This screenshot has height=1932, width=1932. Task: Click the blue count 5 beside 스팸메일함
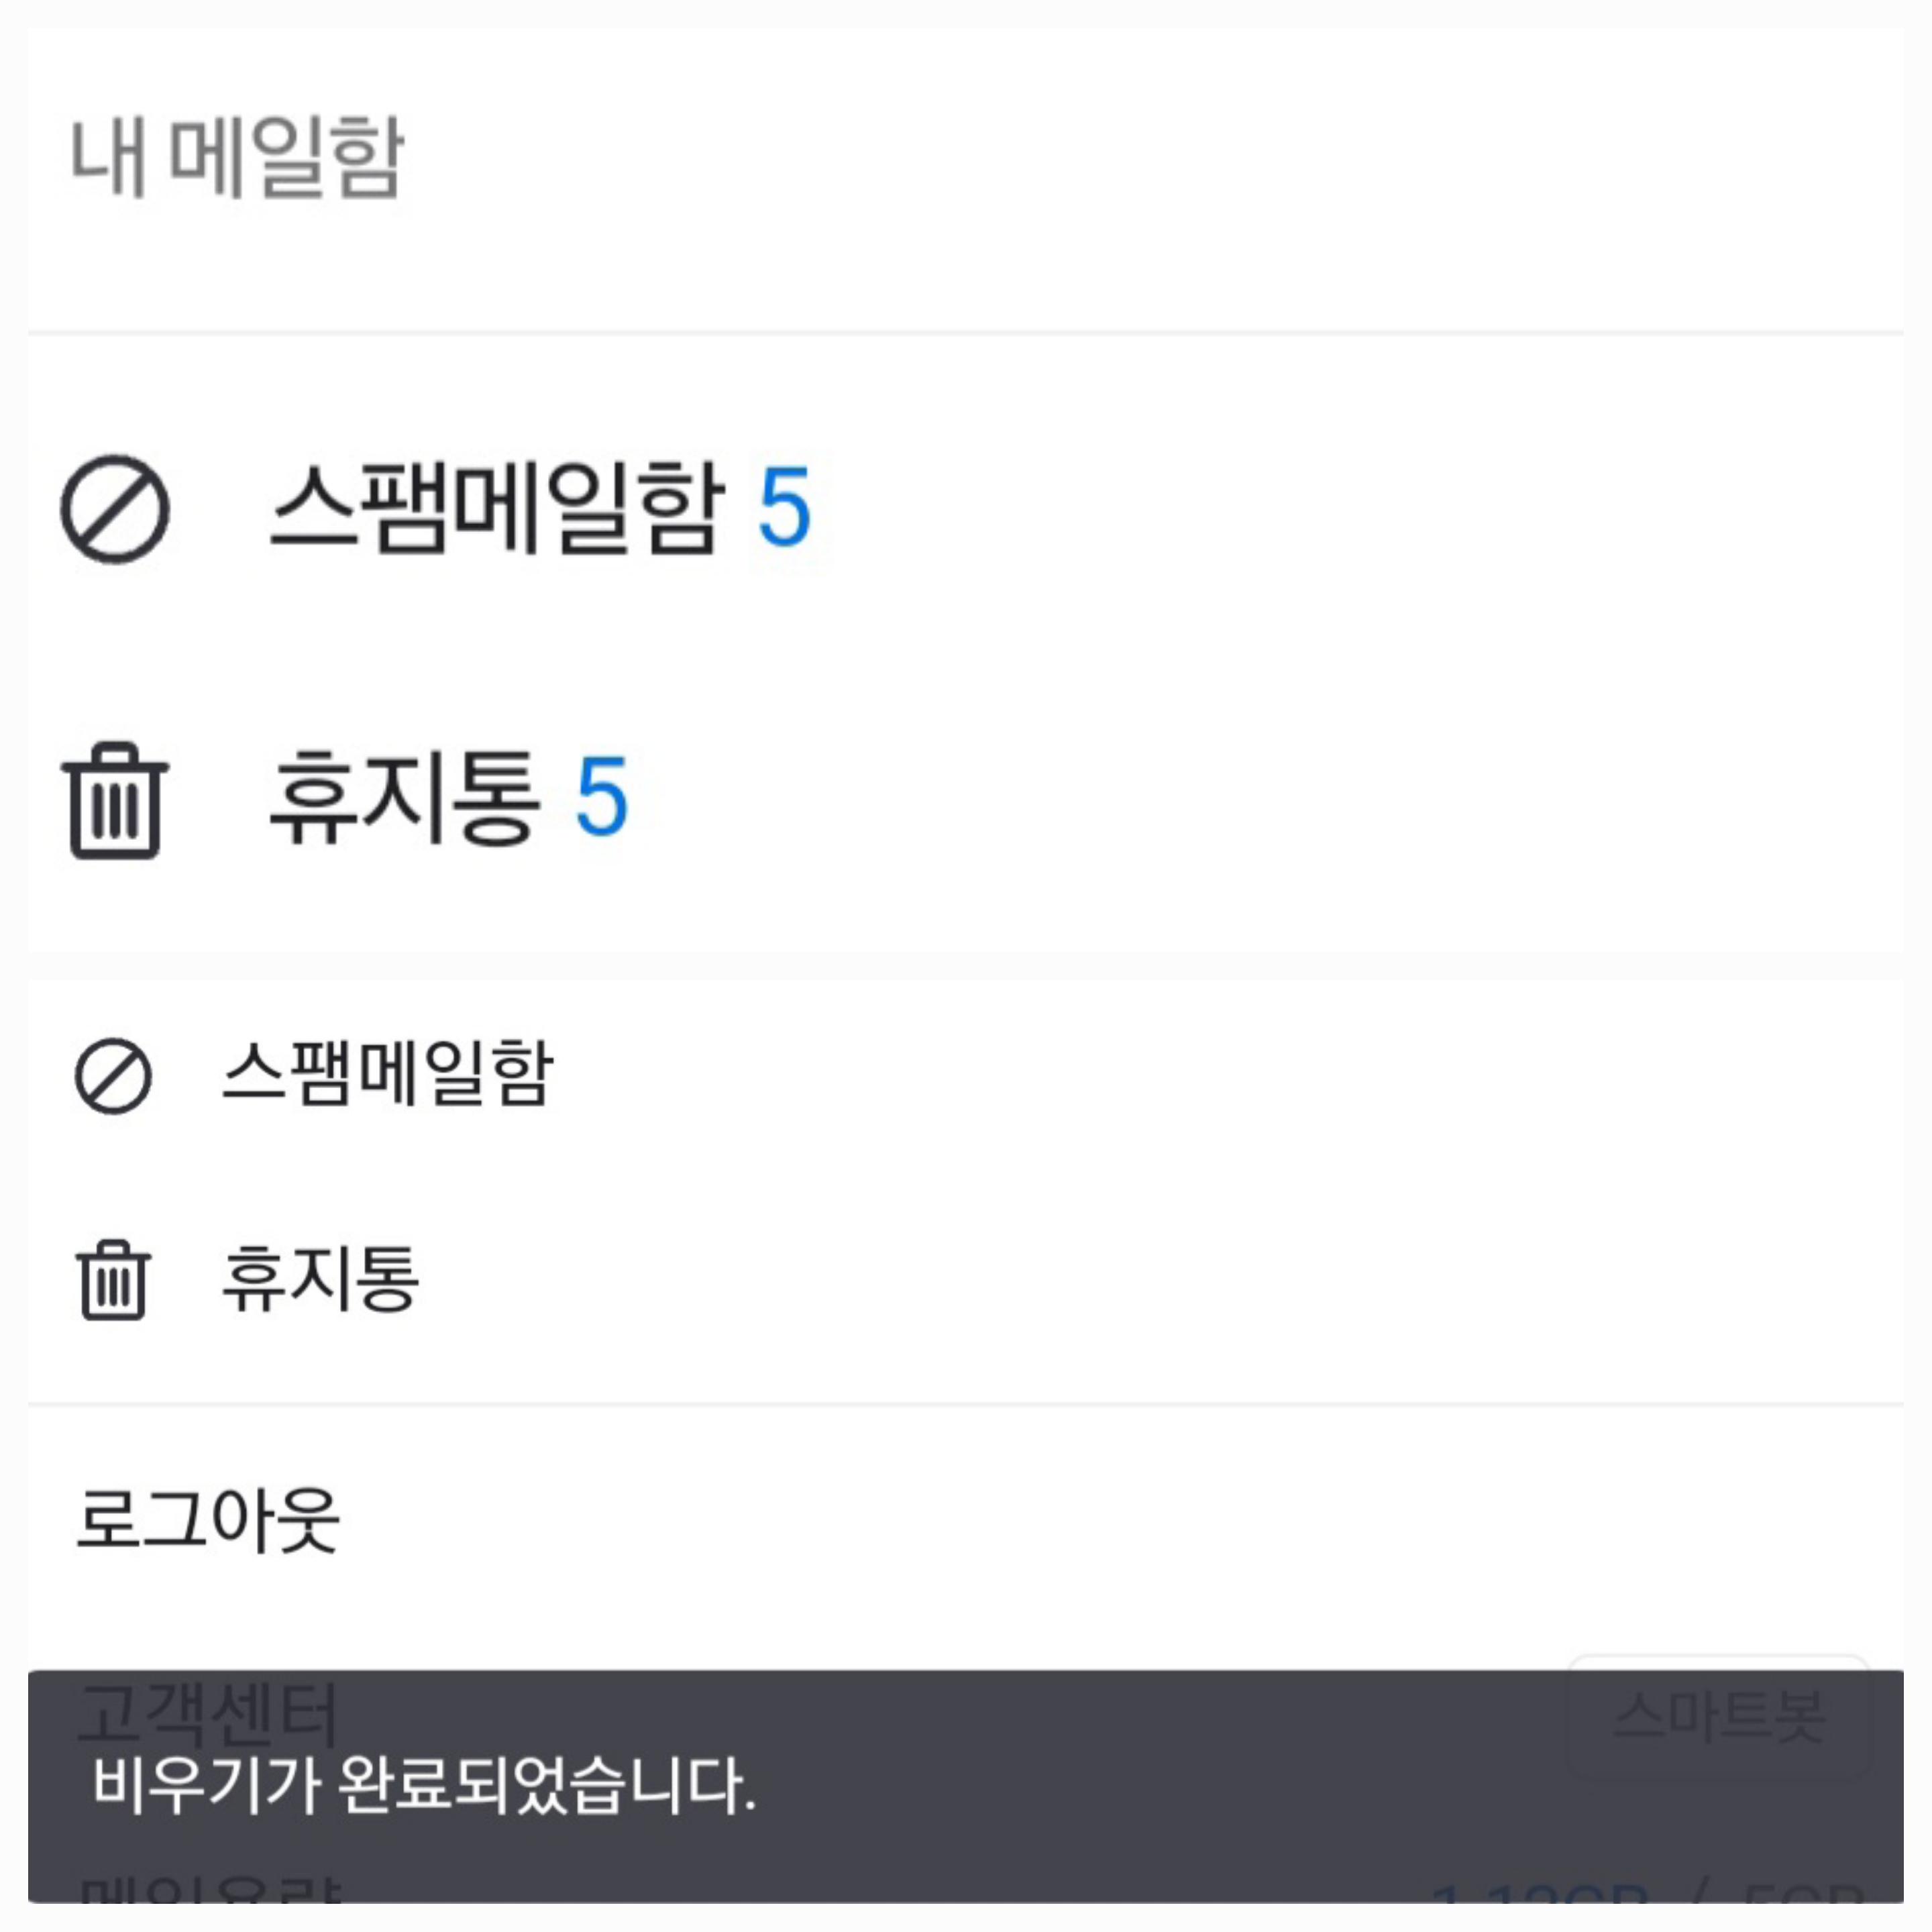point(784,509)
